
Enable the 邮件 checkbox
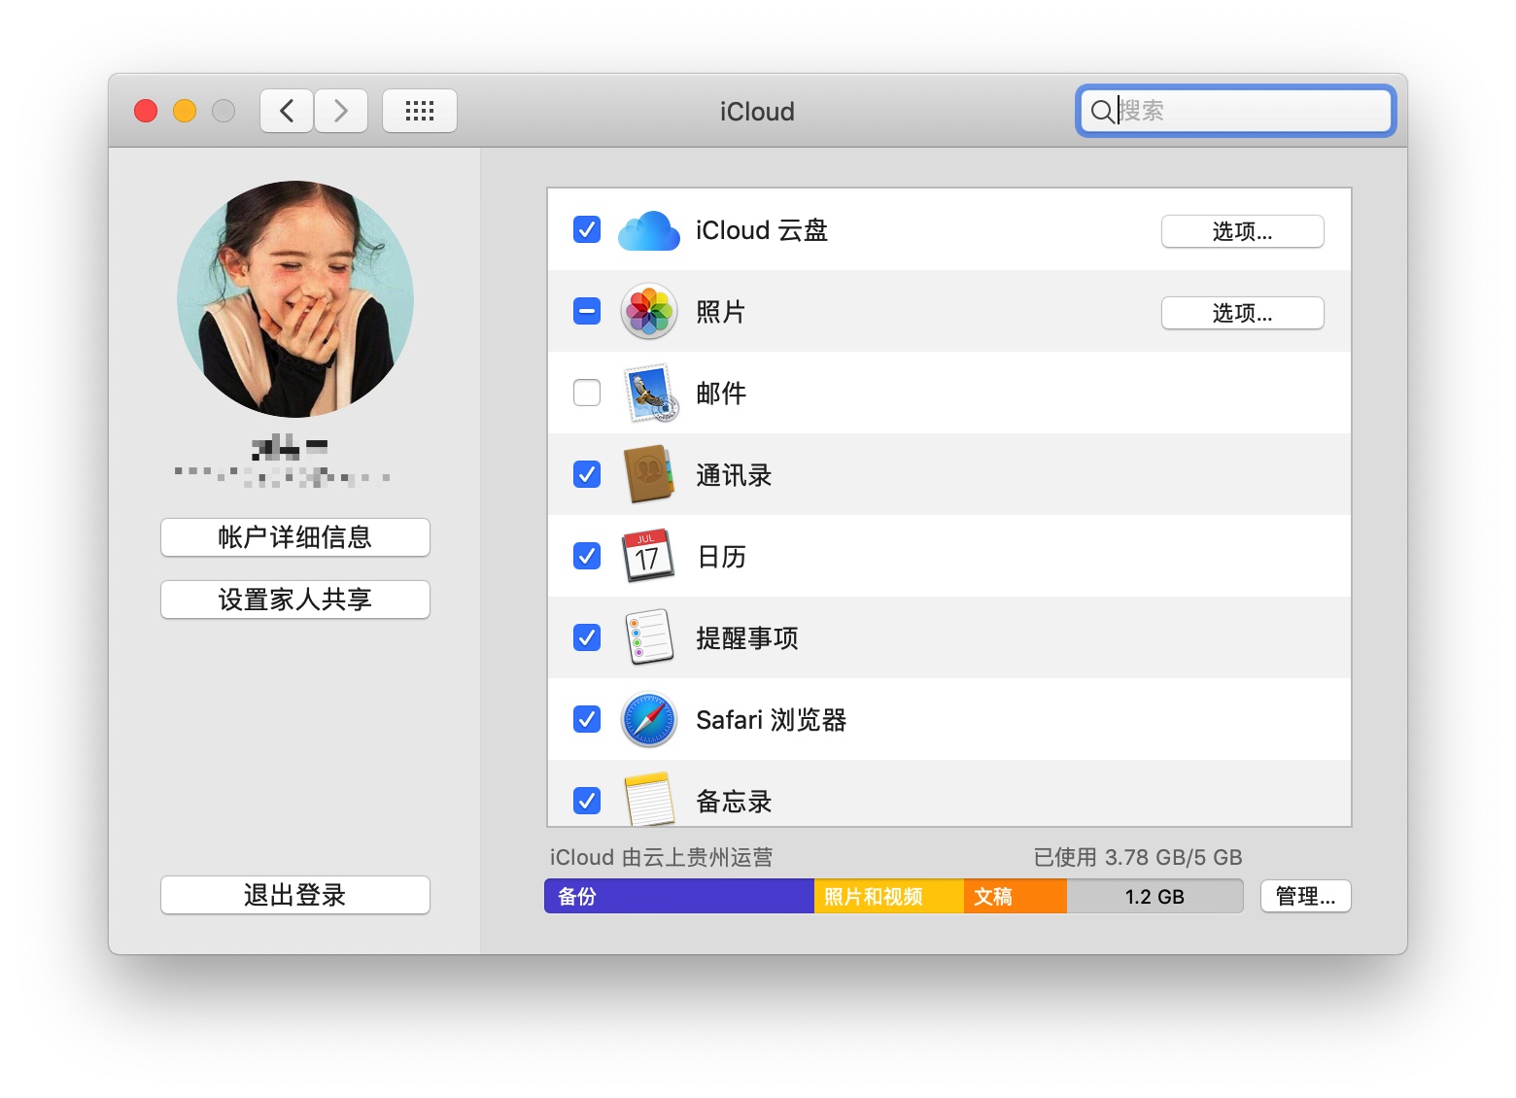(587, 393)
